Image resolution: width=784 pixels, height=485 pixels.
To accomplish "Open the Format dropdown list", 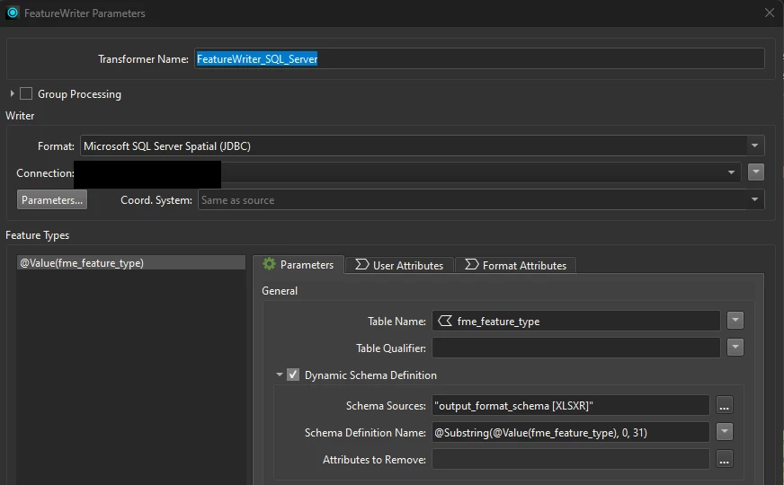I will [x=754, y=145].
